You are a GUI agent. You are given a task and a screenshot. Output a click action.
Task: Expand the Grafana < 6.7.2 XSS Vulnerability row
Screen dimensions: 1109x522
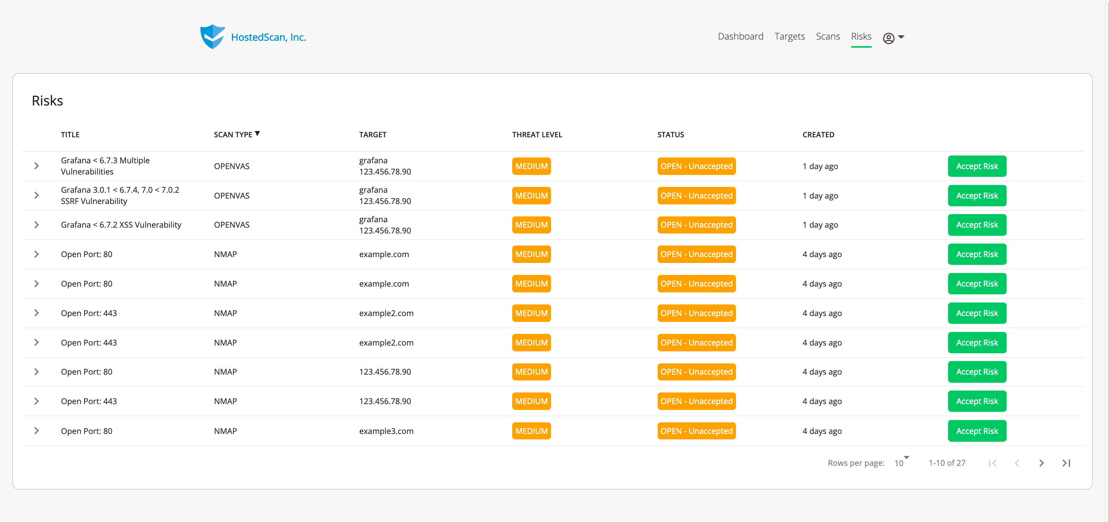(36, 225)
